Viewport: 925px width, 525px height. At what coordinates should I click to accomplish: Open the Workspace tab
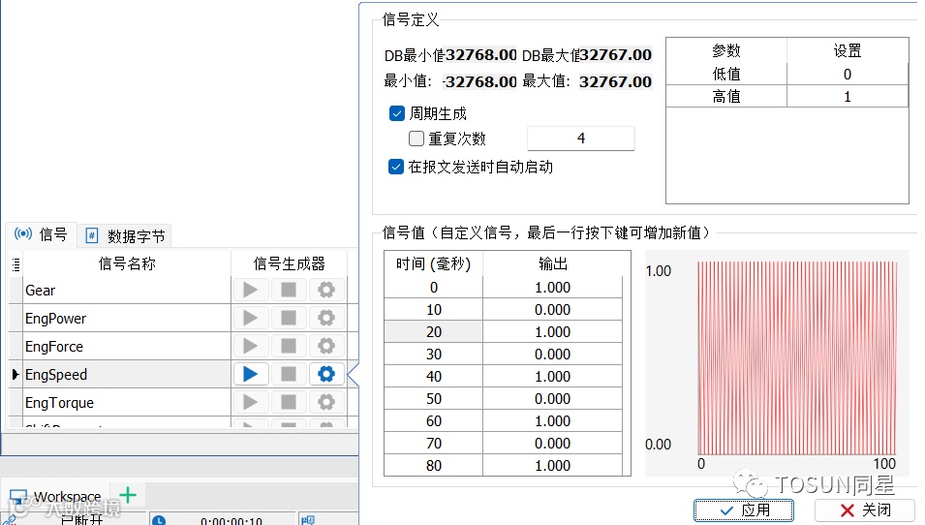(x=56, y=497)
